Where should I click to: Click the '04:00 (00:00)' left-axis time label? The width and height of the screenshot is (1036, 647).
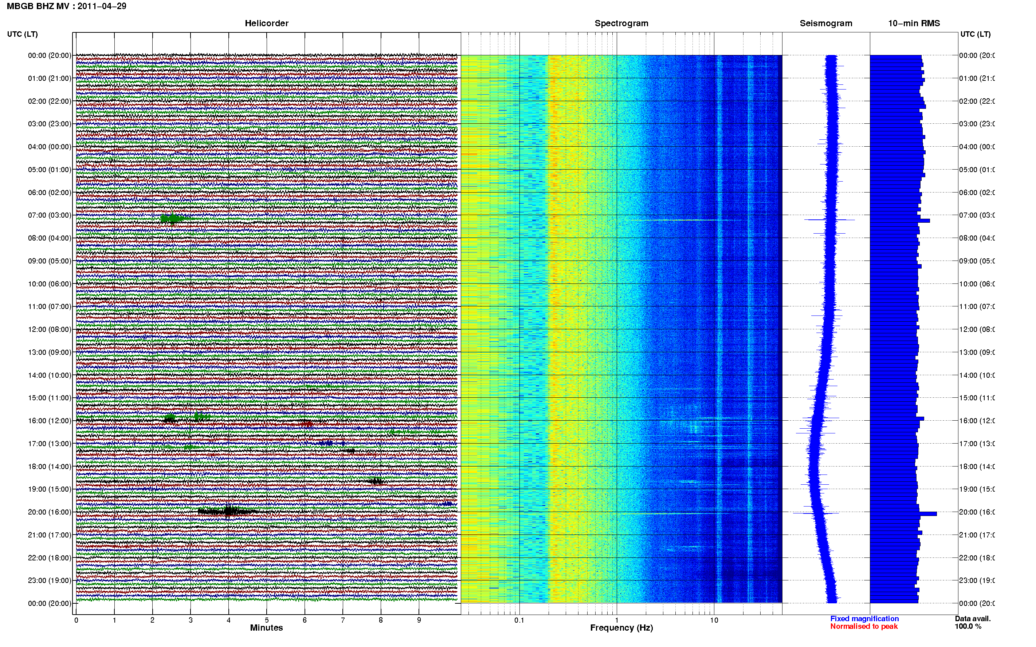point(50,147)
